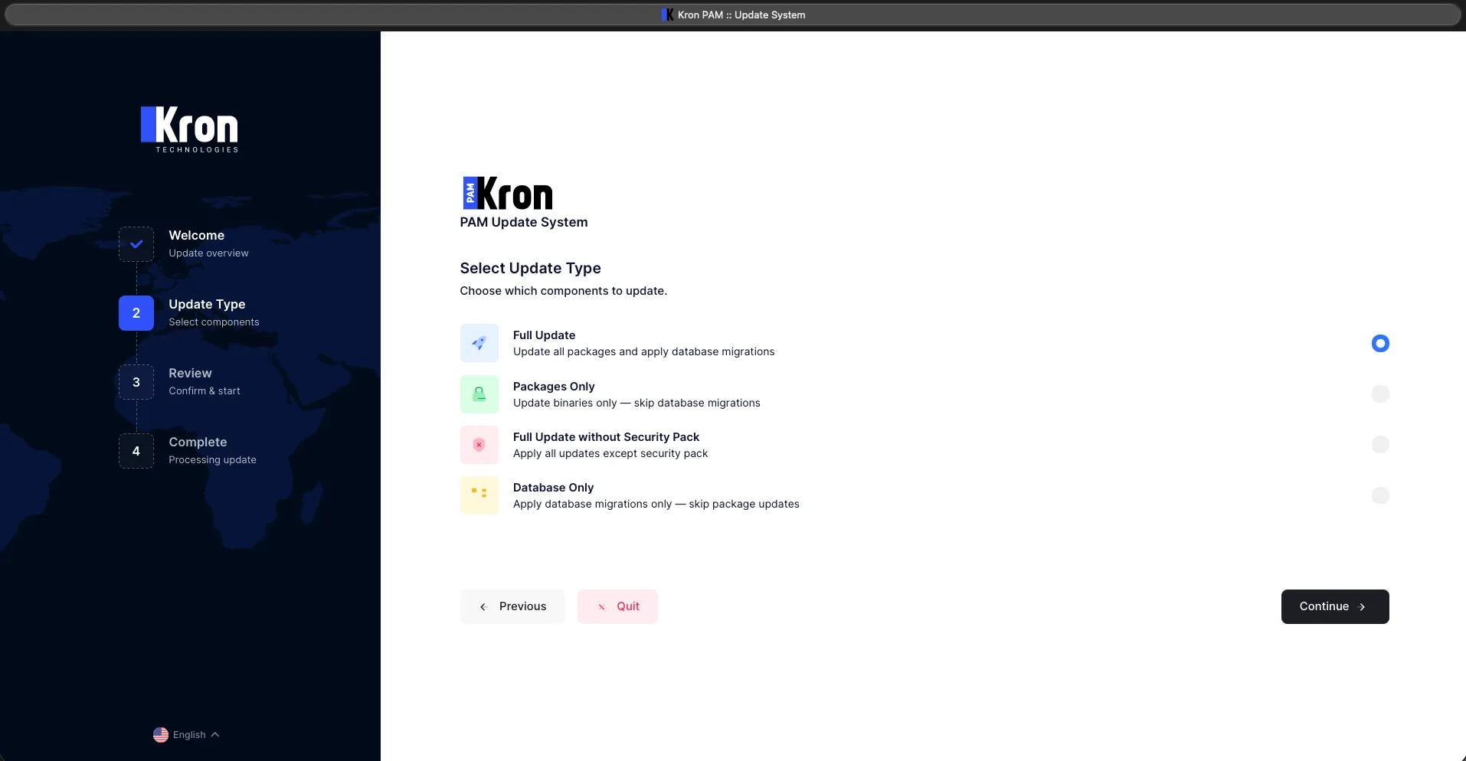Click the Kron Technologies logo in sidebar

click(189, 129)
